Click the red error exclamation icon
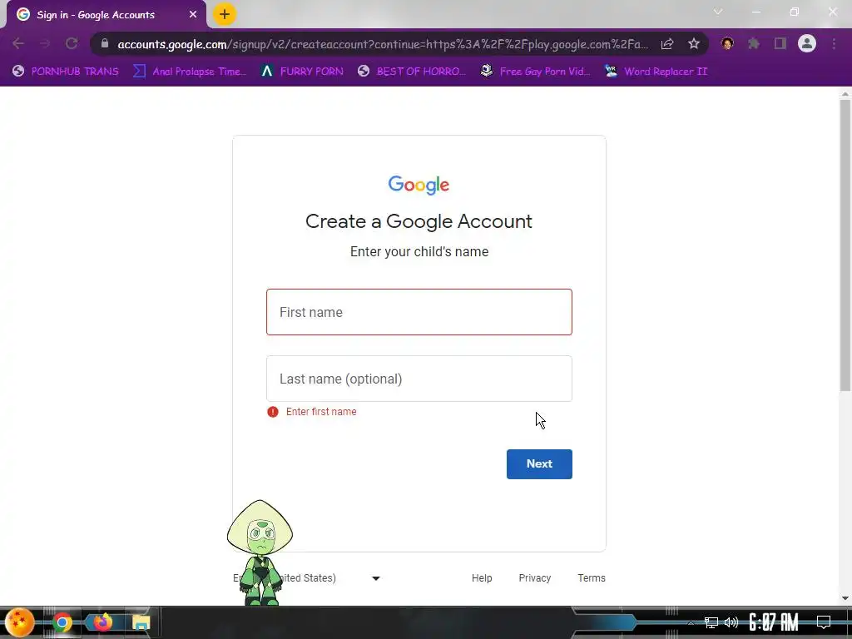The width and height of the screenshot is (852, 639). tap(273, 412)
